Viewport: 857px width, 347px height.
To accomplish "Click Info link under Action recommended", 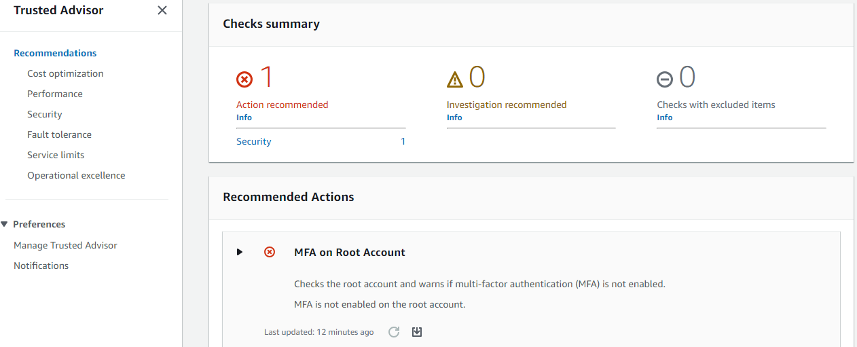I will pos(244,117).
